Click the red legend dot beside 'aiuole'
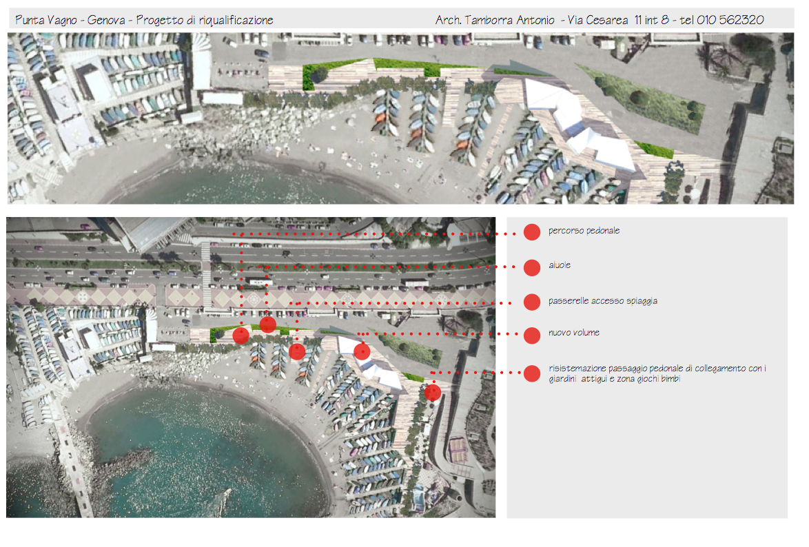This screenshot has width=809, height=547. click(531, 267)
